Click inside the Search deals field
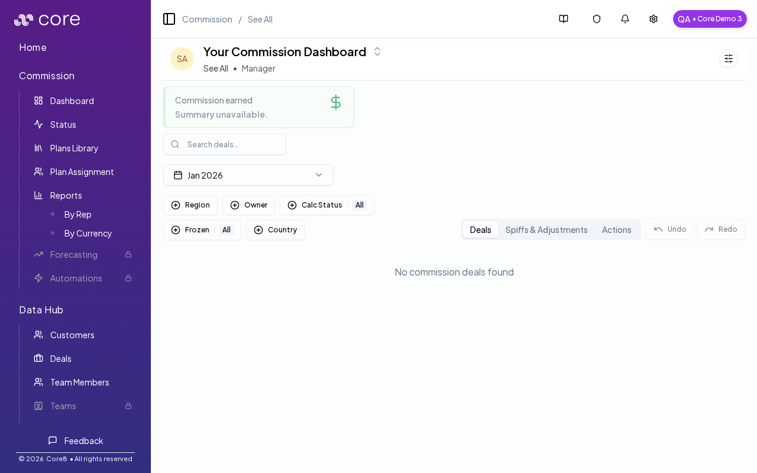 [x=225, y=144]
